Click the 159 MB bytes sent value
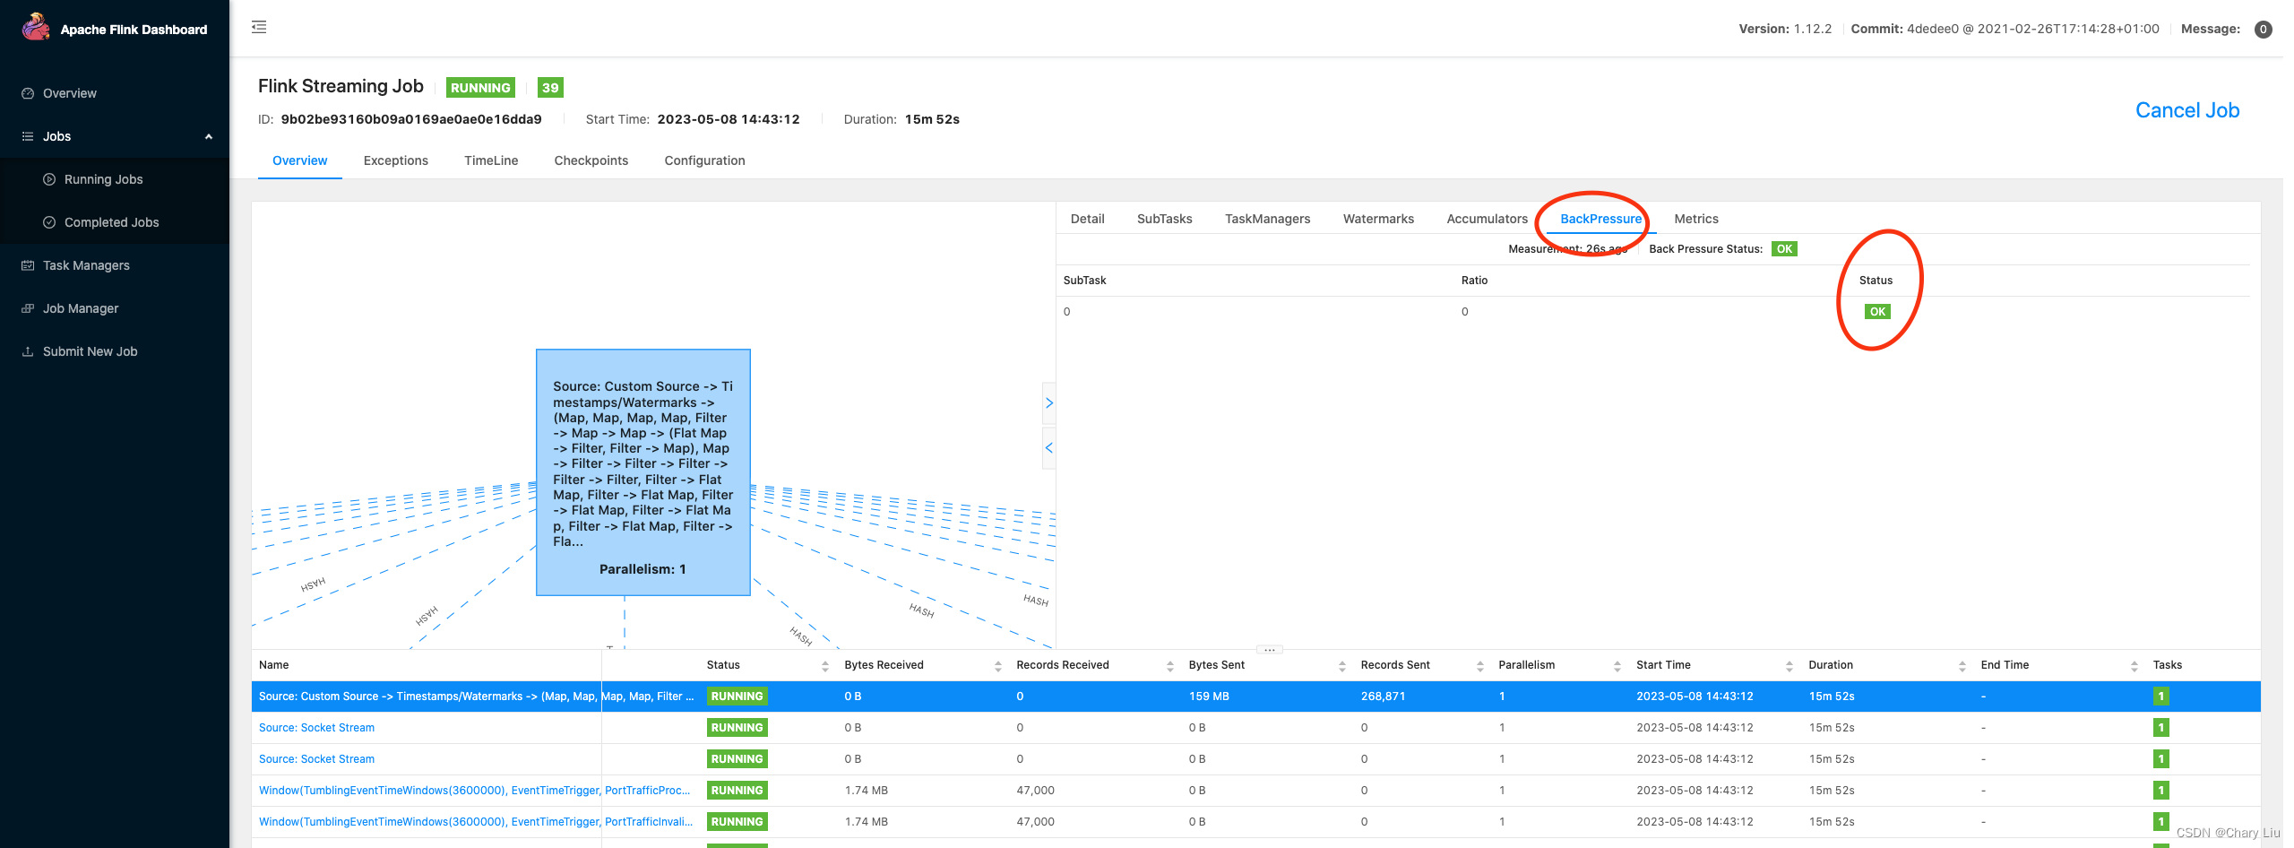 tap(1208, 697)
